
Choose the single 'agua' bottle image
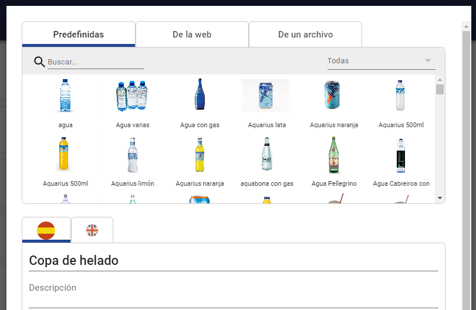[65, 95]
